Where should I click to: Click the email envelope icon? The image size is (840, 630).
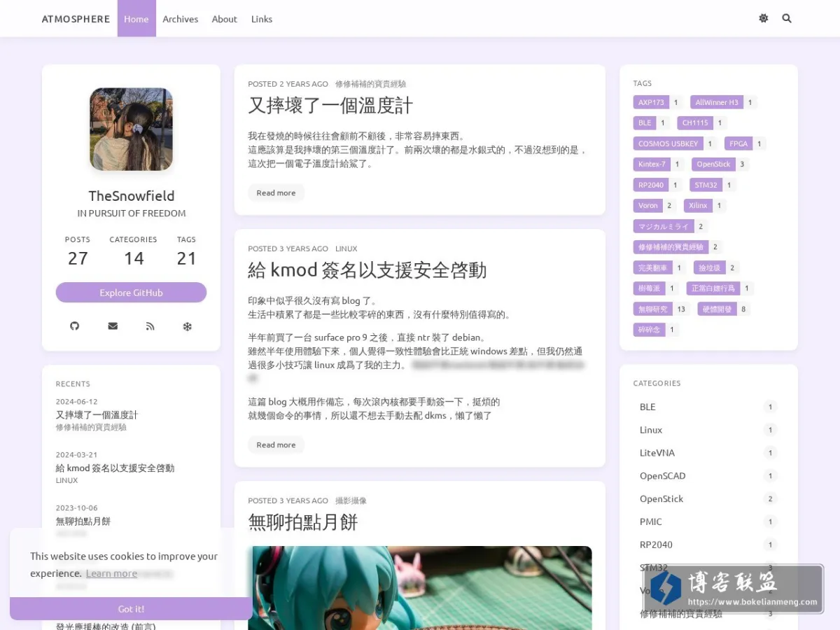(113, 326)
